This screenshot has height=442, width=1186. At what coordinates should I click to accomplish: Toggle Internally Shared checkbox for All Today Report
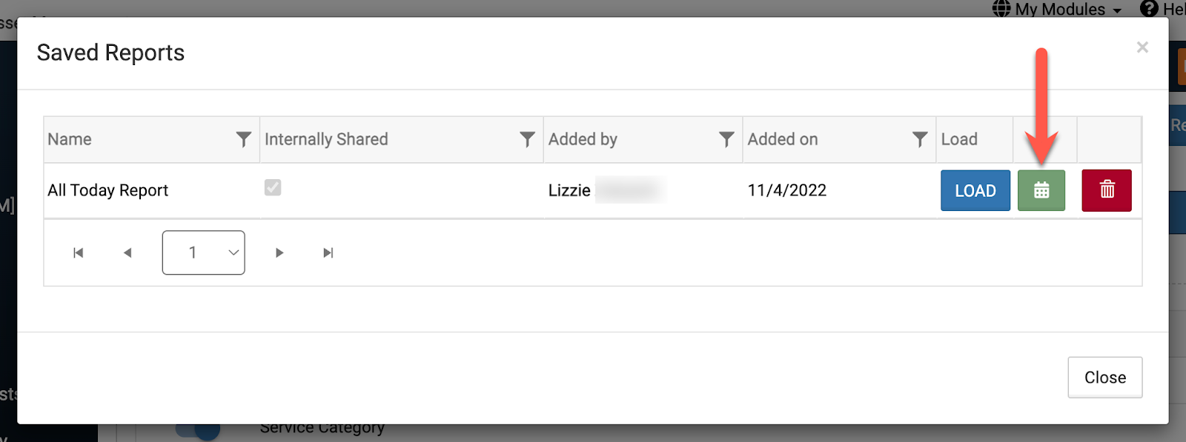[x=273, y=188]
